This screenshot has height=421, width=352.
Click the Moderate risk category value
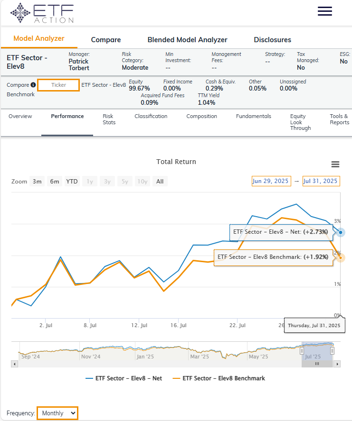135,68
